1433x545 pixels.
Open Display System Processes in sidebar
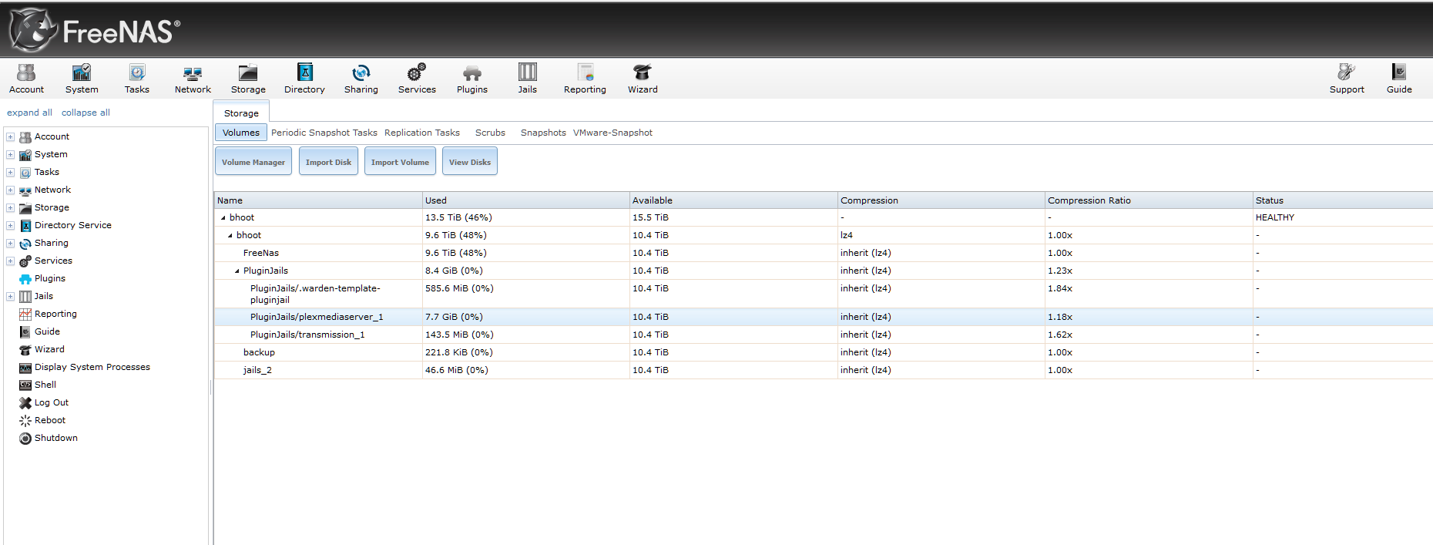(92, 367)
